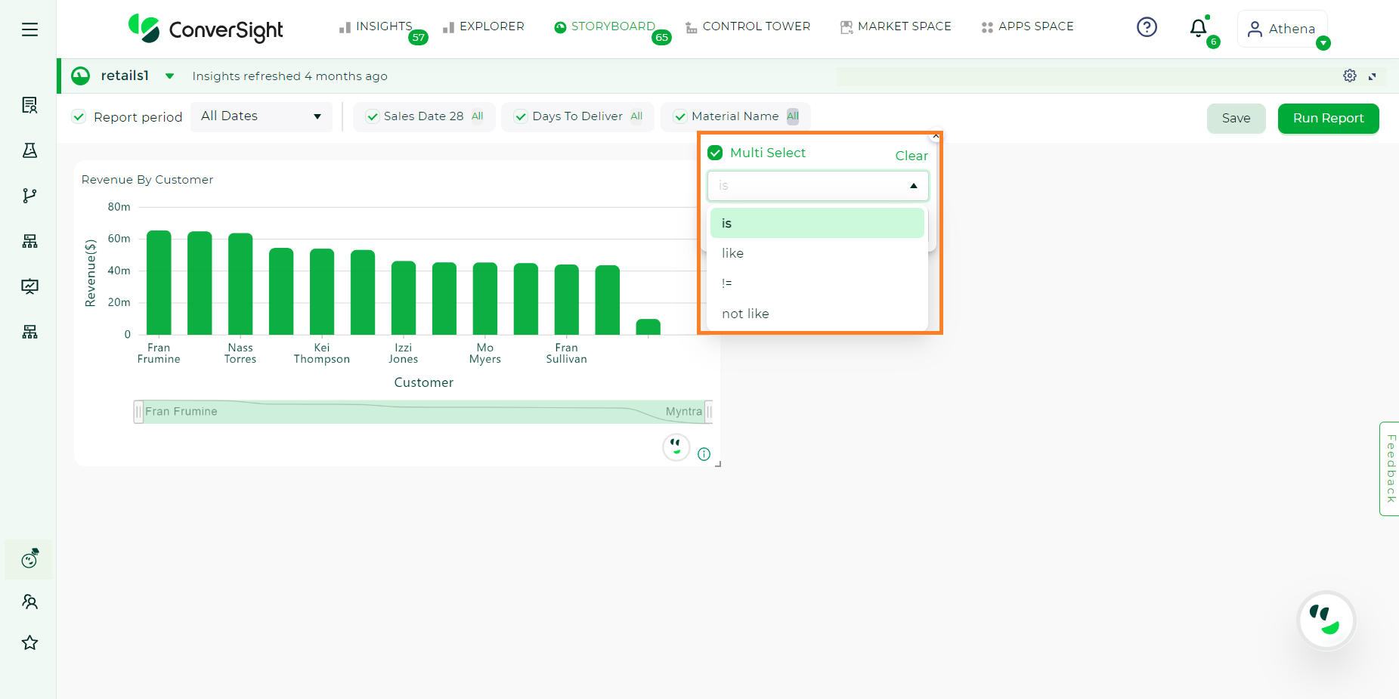Go to the Explorer tab

point(484,26)
